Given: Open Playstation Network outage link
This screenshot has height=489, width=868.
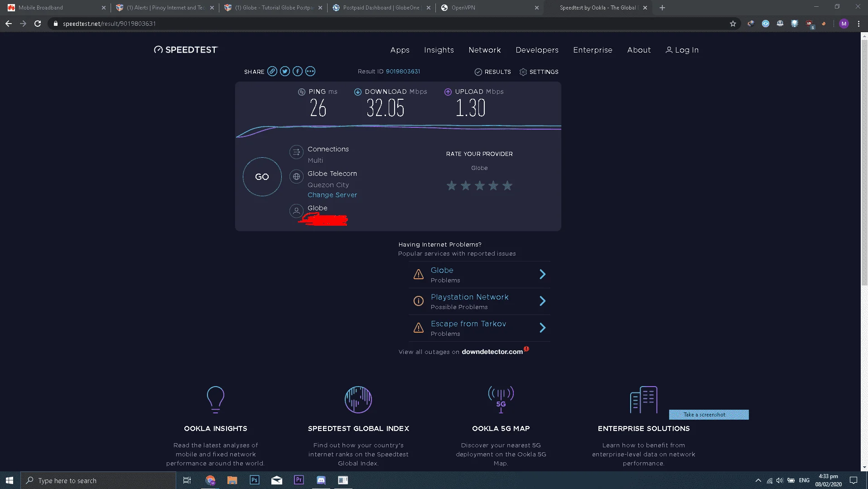Looking at the screenshot, I should click(x=469, y=297).
